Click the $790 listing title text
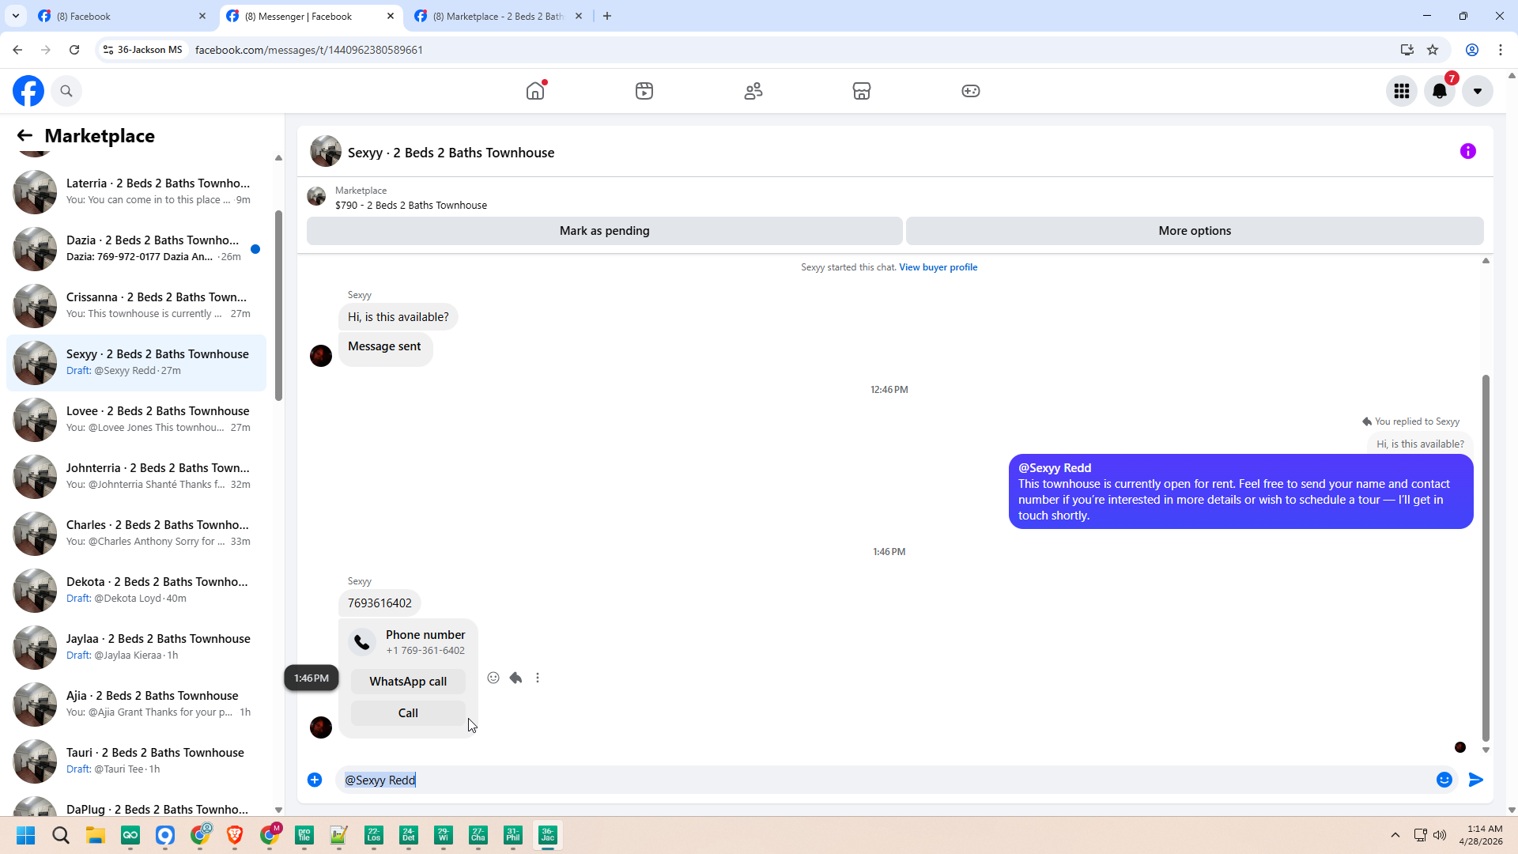 pyautogui.click(x=411, y=206)
